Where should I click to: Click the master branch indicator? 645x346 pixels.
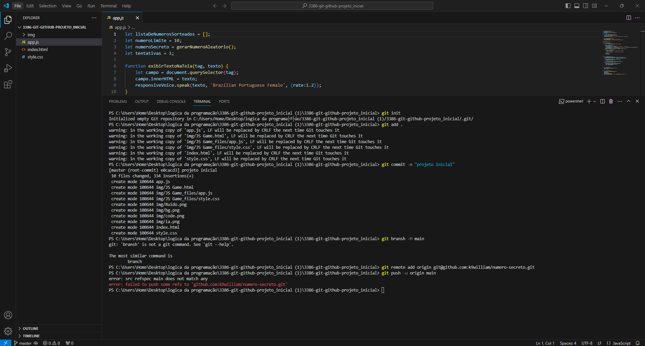[x=23, y=343]
